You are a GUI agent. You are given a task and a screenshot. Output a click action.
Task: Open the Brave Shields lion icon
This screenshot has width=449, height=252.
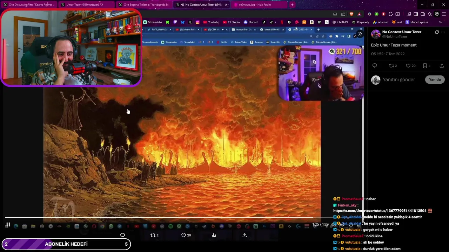coord(351,14)
